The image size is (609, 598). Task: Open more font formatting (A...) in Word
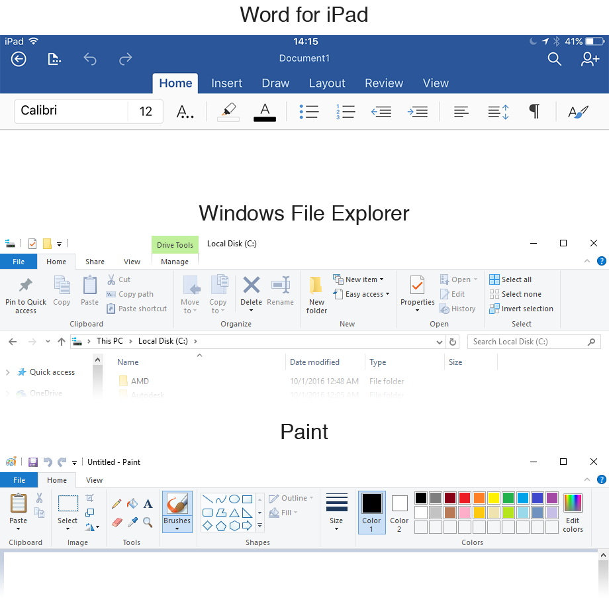pyautogui.click(x=185, y=112)
